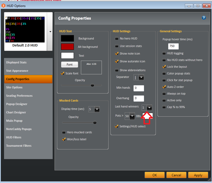Toggle Settings/HUD select checkbox
Viewport: 212px width, 183px height.
point(116,126)
